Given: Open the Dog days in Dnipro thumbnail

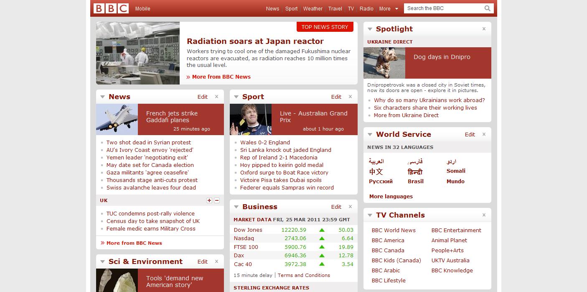Looking at the screenshot, I should click(384, 63).
